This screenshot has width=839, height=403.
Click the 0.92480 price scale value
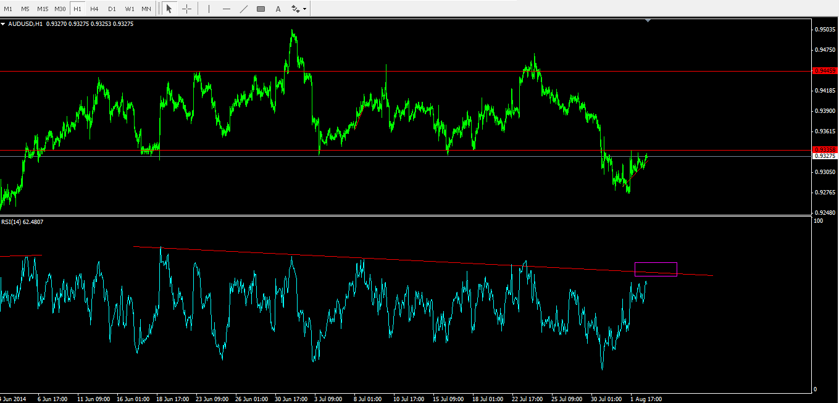(x=825, y=213)
